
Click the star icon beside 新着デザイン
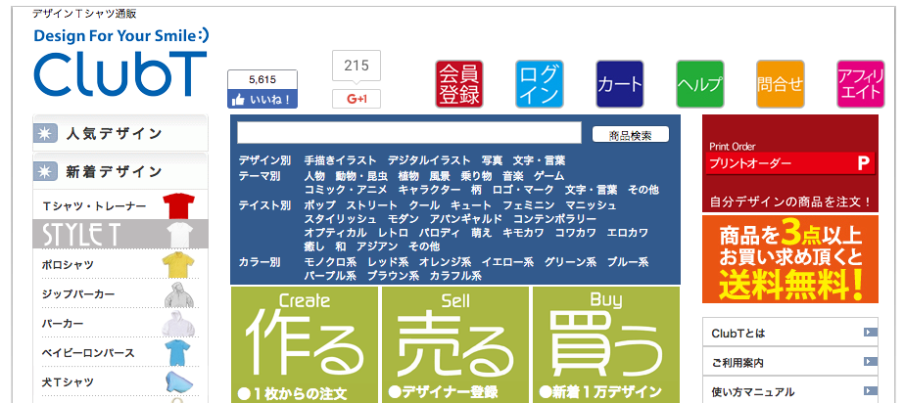[45, 171]
